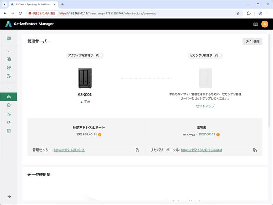
Task: Reload the page with the refresh icon
Action: (20, 13)
